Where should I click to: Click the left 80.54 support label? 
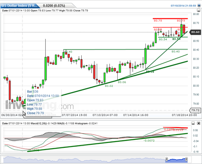(163, 39)
